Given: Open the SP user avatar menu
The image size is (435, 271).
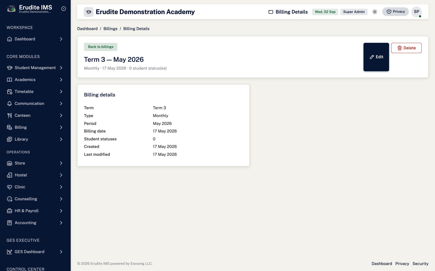Looking at the screenshot, I should pos(417,12).
